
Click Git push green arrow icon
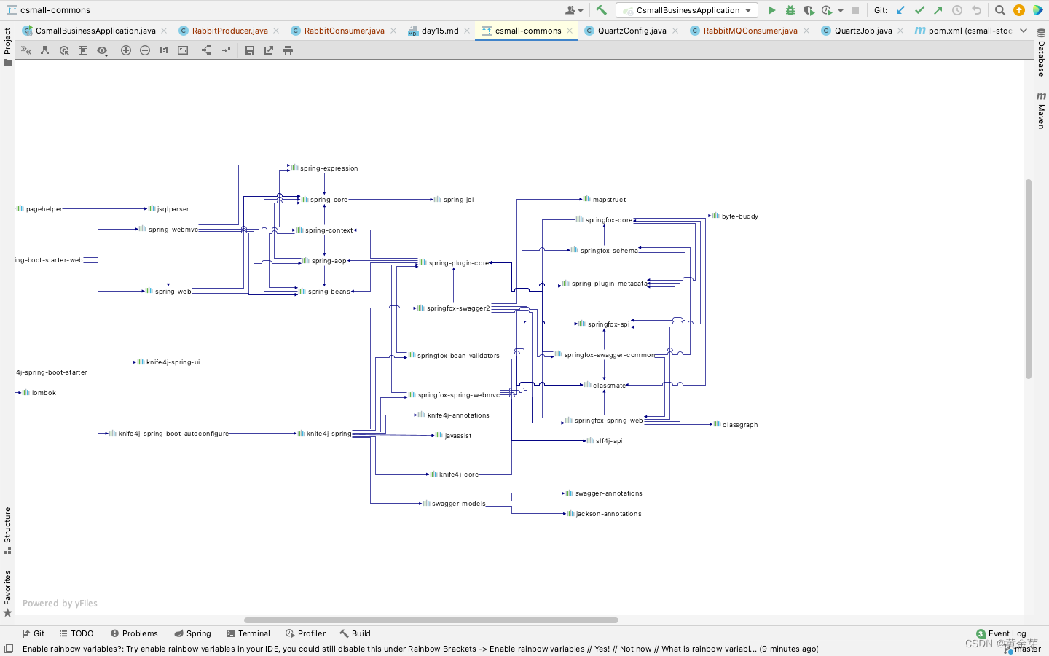tap(938, 10)
